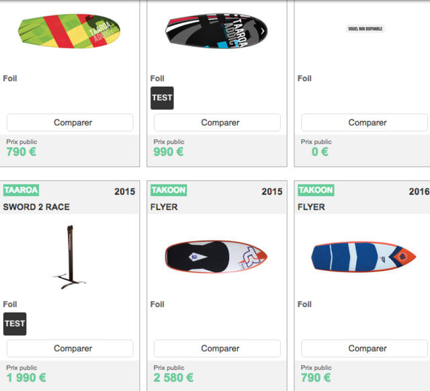Click the TAKOON brand tag on 2016 Flyer

(316, 190)
